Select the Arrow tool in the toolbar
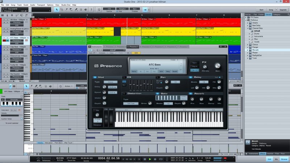Viewport: 290px width, 163px height. (57, 9)
